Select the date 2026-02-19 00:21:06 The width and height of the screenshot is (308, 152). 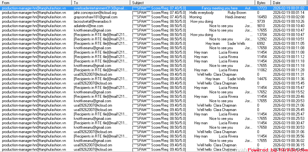coord(289,105)
